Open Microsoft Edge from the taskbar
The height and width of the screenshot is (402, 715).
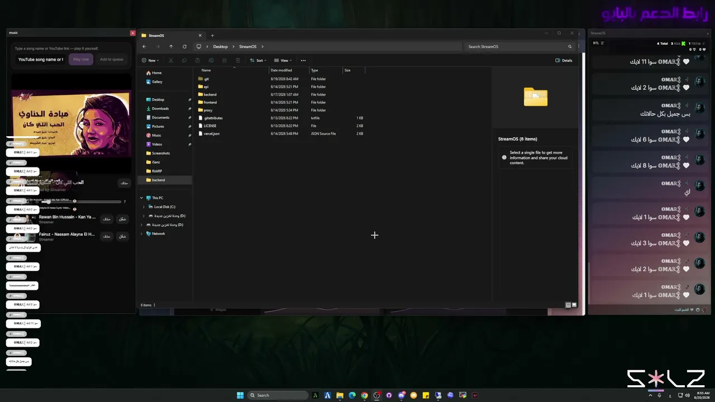tap(352, 395)
